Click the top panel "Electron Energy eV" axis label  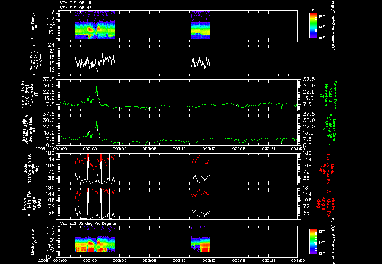tap(33, 26)
